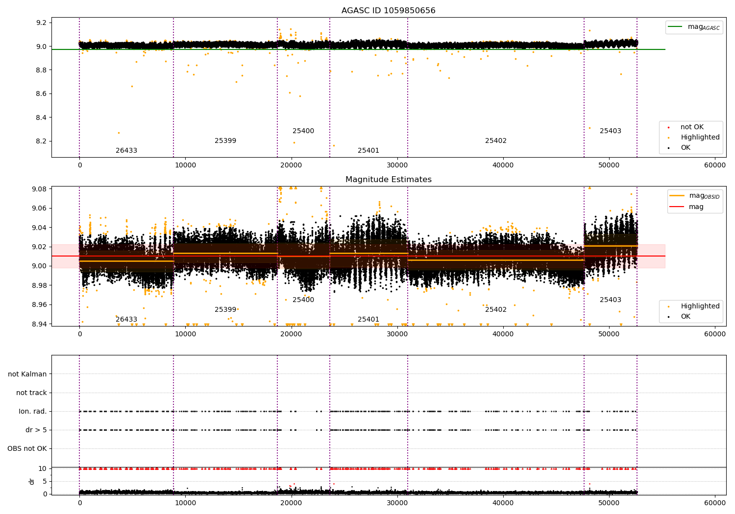Click the 'not Kalman' row label
Image resolution: width=735 pixels, height=514 pixels.
click(27, 374)
